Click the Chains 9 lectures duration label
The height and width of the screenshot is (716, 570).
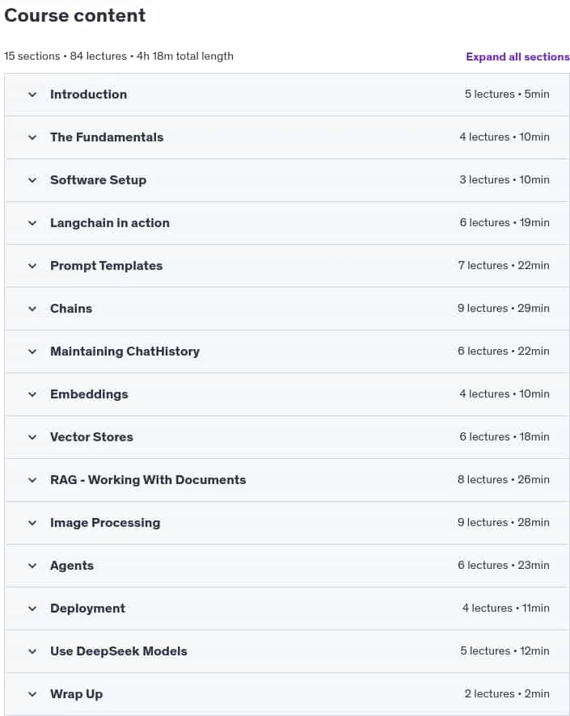click(x=504, y=308)
